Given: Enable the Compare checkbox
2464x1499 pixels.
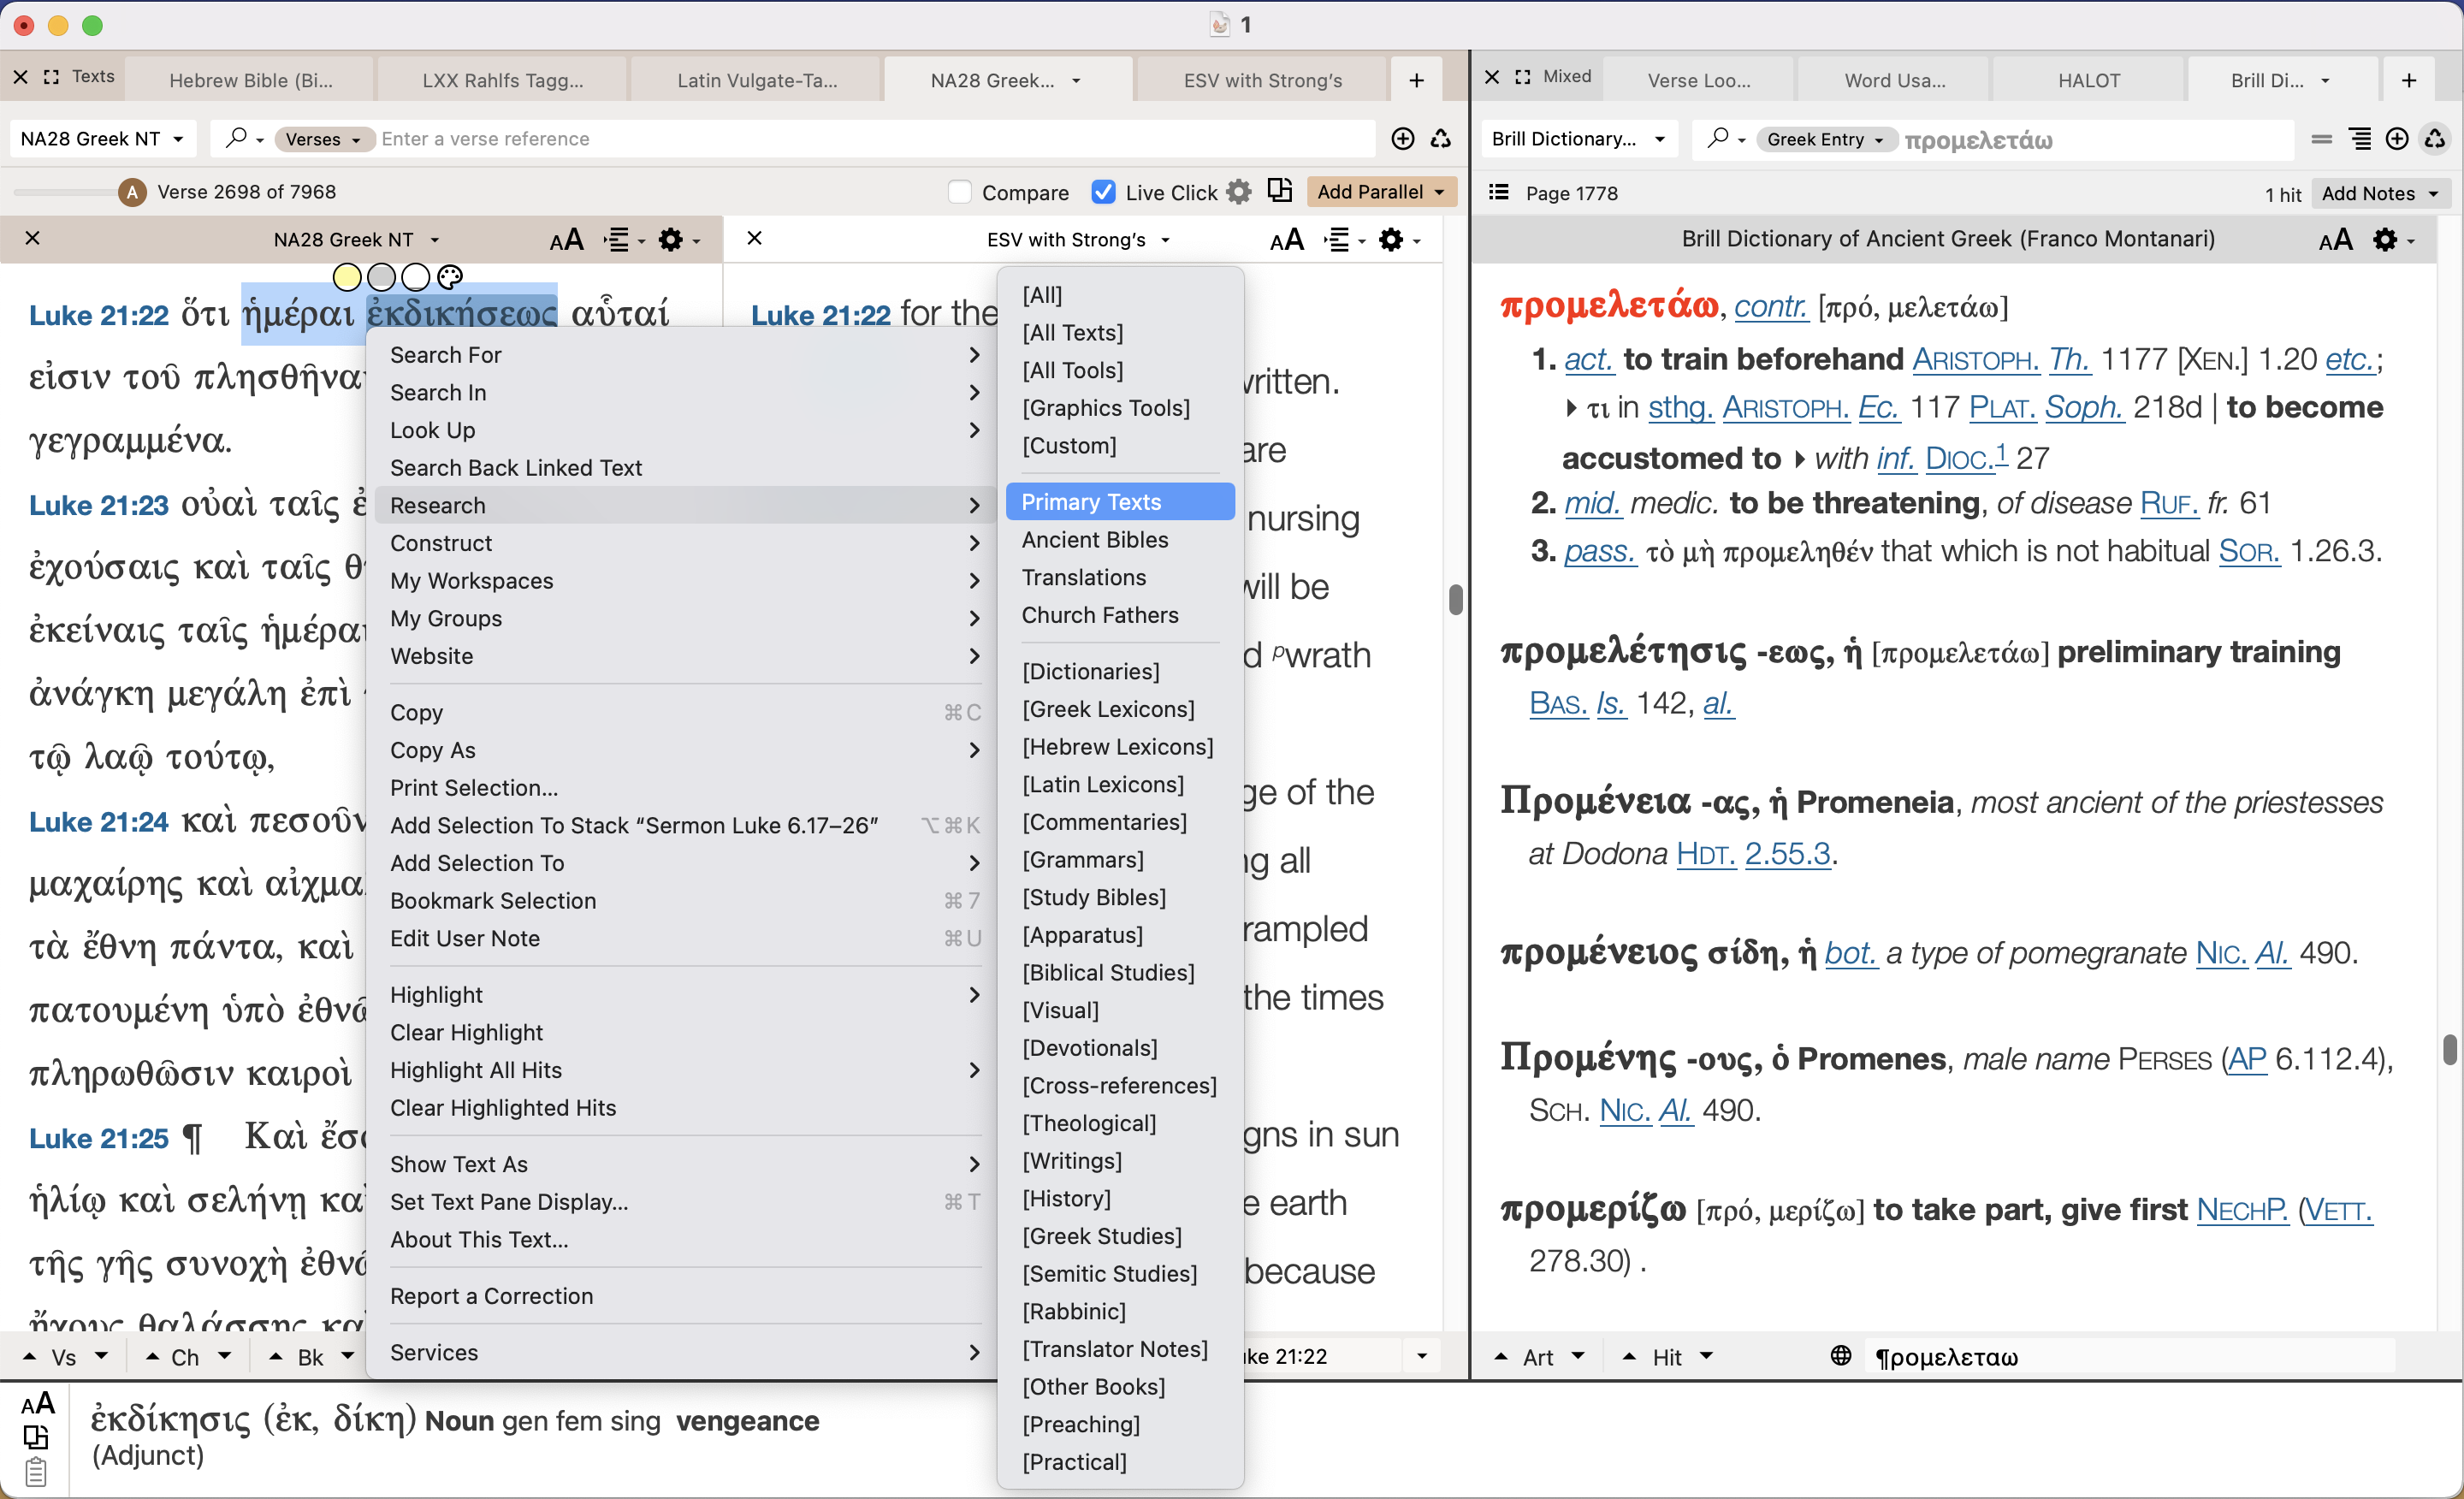Looking at the screenshot, I should pyautogui.click(x=959, y=192).
